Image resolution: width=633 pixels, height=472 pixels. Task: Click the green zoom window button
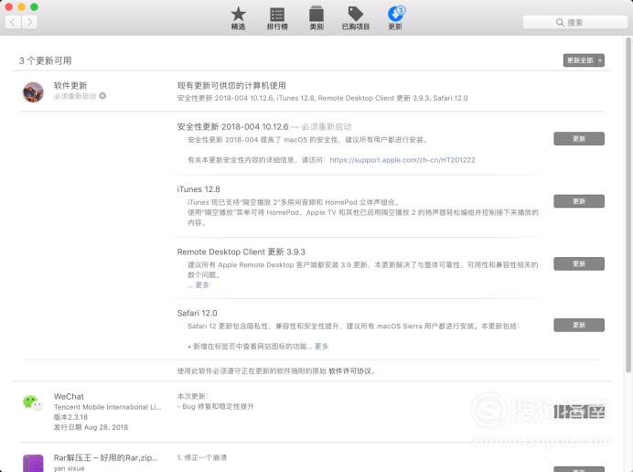click(35, 7)
